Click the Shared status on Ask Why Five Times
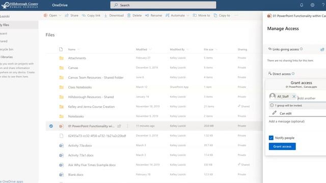 coord(243,165)
